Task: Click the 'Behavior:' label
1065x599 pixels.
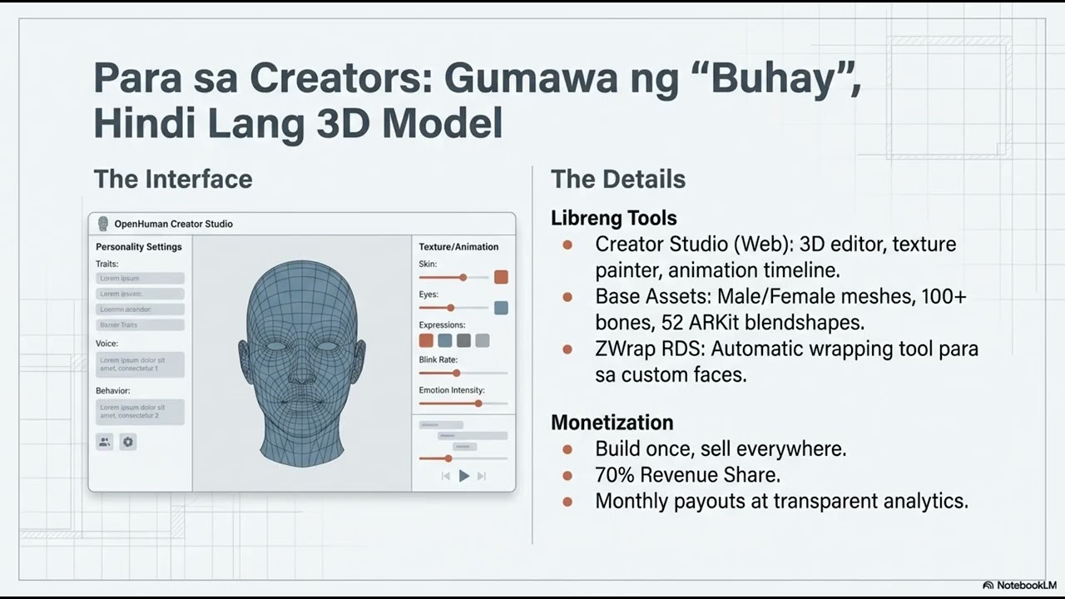Action: (x=113, y=390)
